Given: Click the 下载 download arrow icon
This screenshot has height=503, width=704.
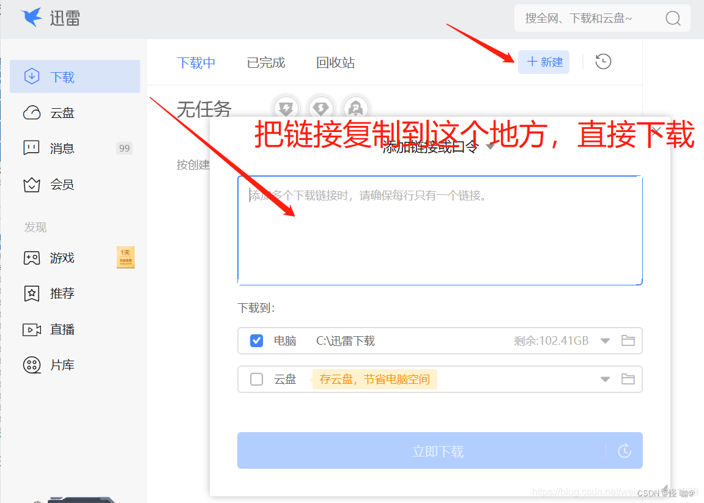Looking at the screenshot, I should [x=31, y=77].
